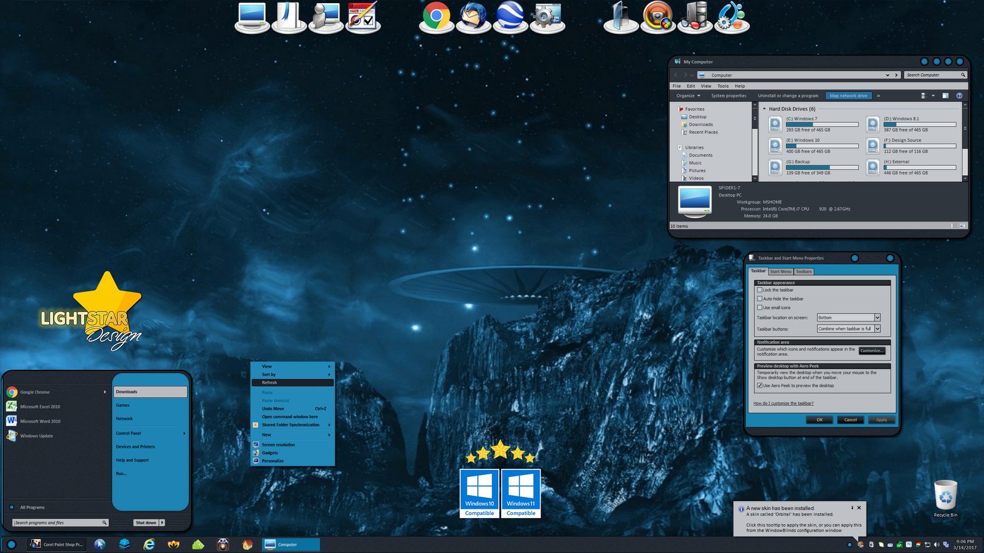Open Tools menu in My Computer

723,86
